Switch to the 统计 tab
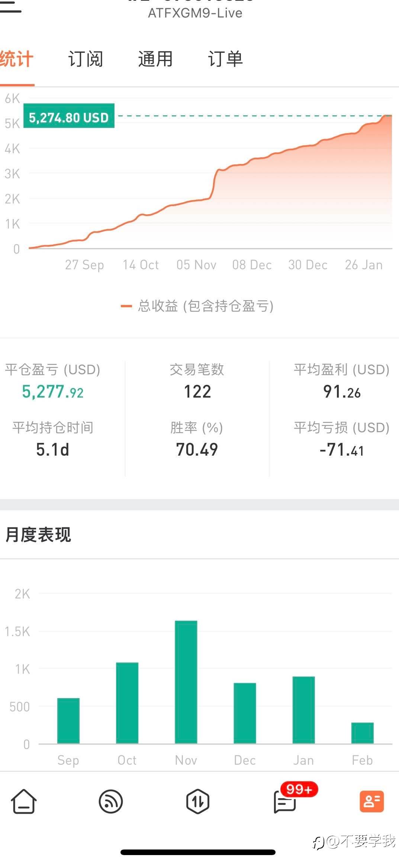 click(x=17, y=60)
